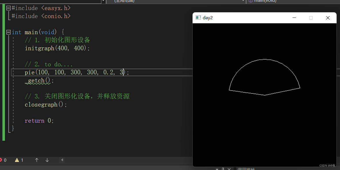Open the (全局范围) scope dropdown

pos(243,1)
